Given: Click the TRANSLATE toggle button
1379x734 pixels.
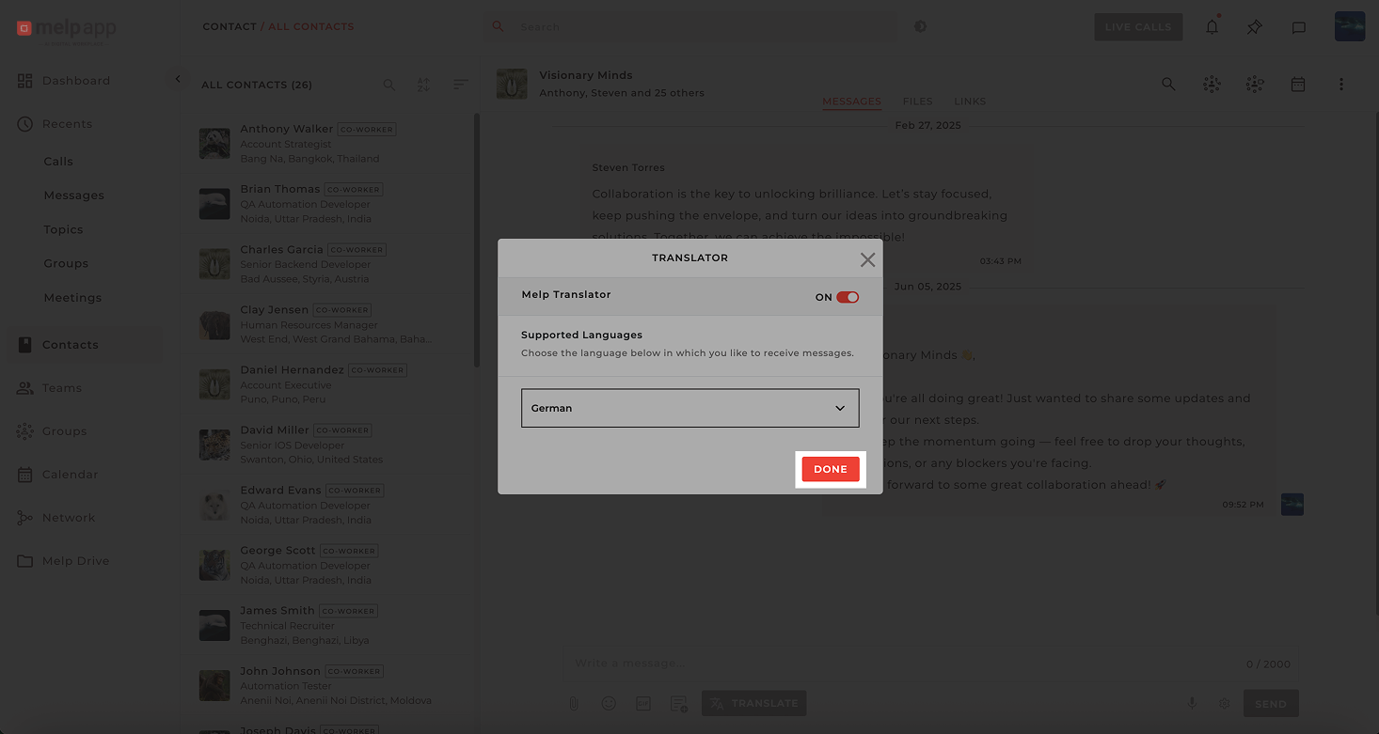Looking at the screenshot, I should (x=753, y=703).
